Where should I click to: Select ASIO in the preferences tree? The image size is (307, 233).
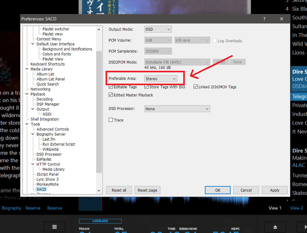click(x=47, y=114)
